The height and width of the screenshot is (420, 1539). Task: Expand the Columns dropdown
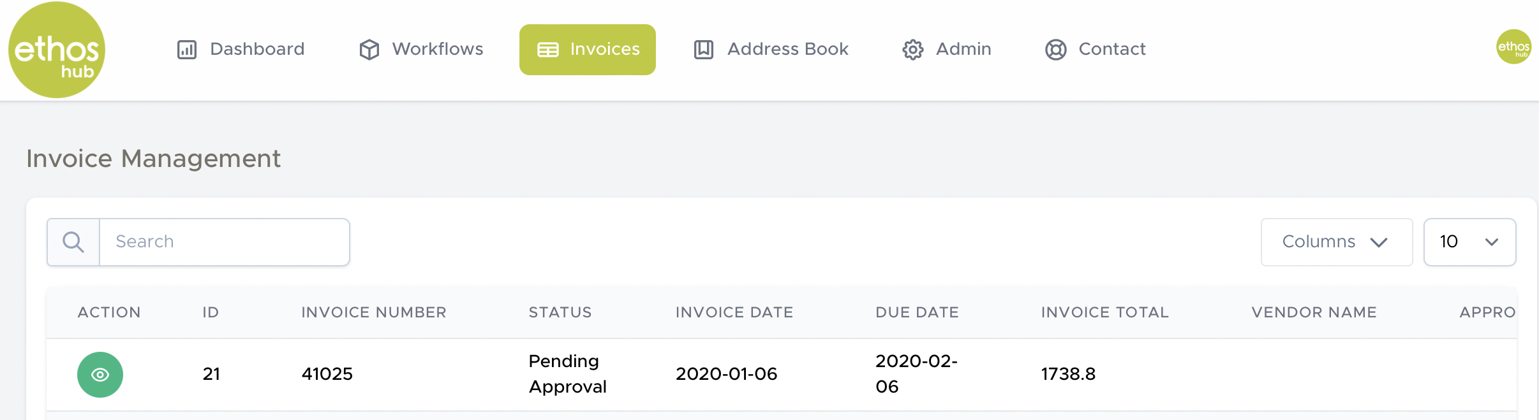[x=1336, y=242]
